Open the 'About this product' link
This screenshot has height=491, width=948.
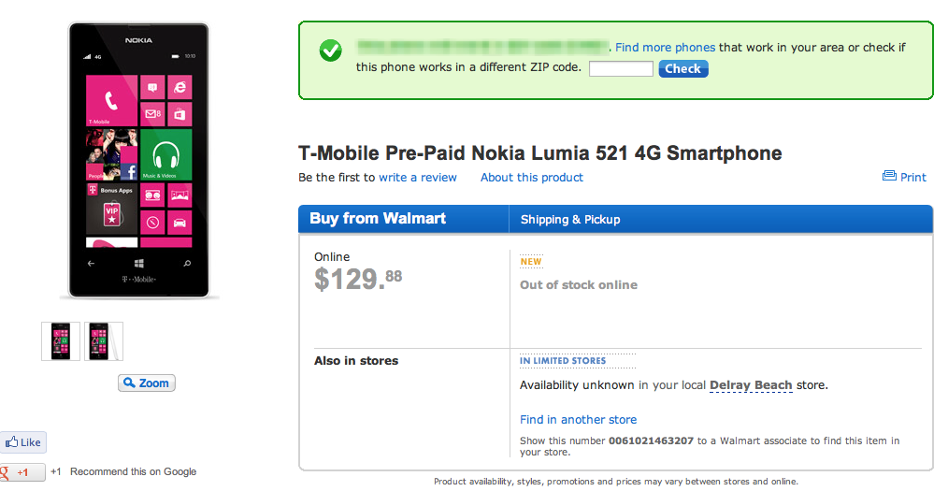point(531,177)
